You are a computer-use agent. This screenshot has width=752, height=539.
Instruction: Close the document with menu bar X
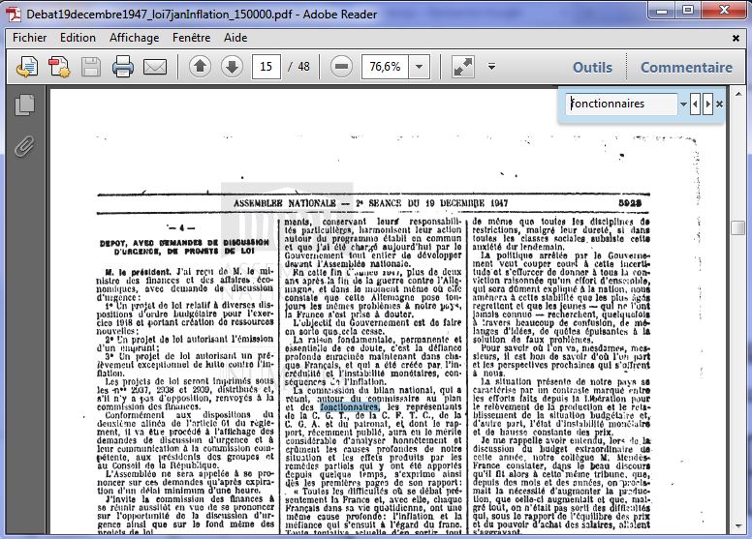736,38
